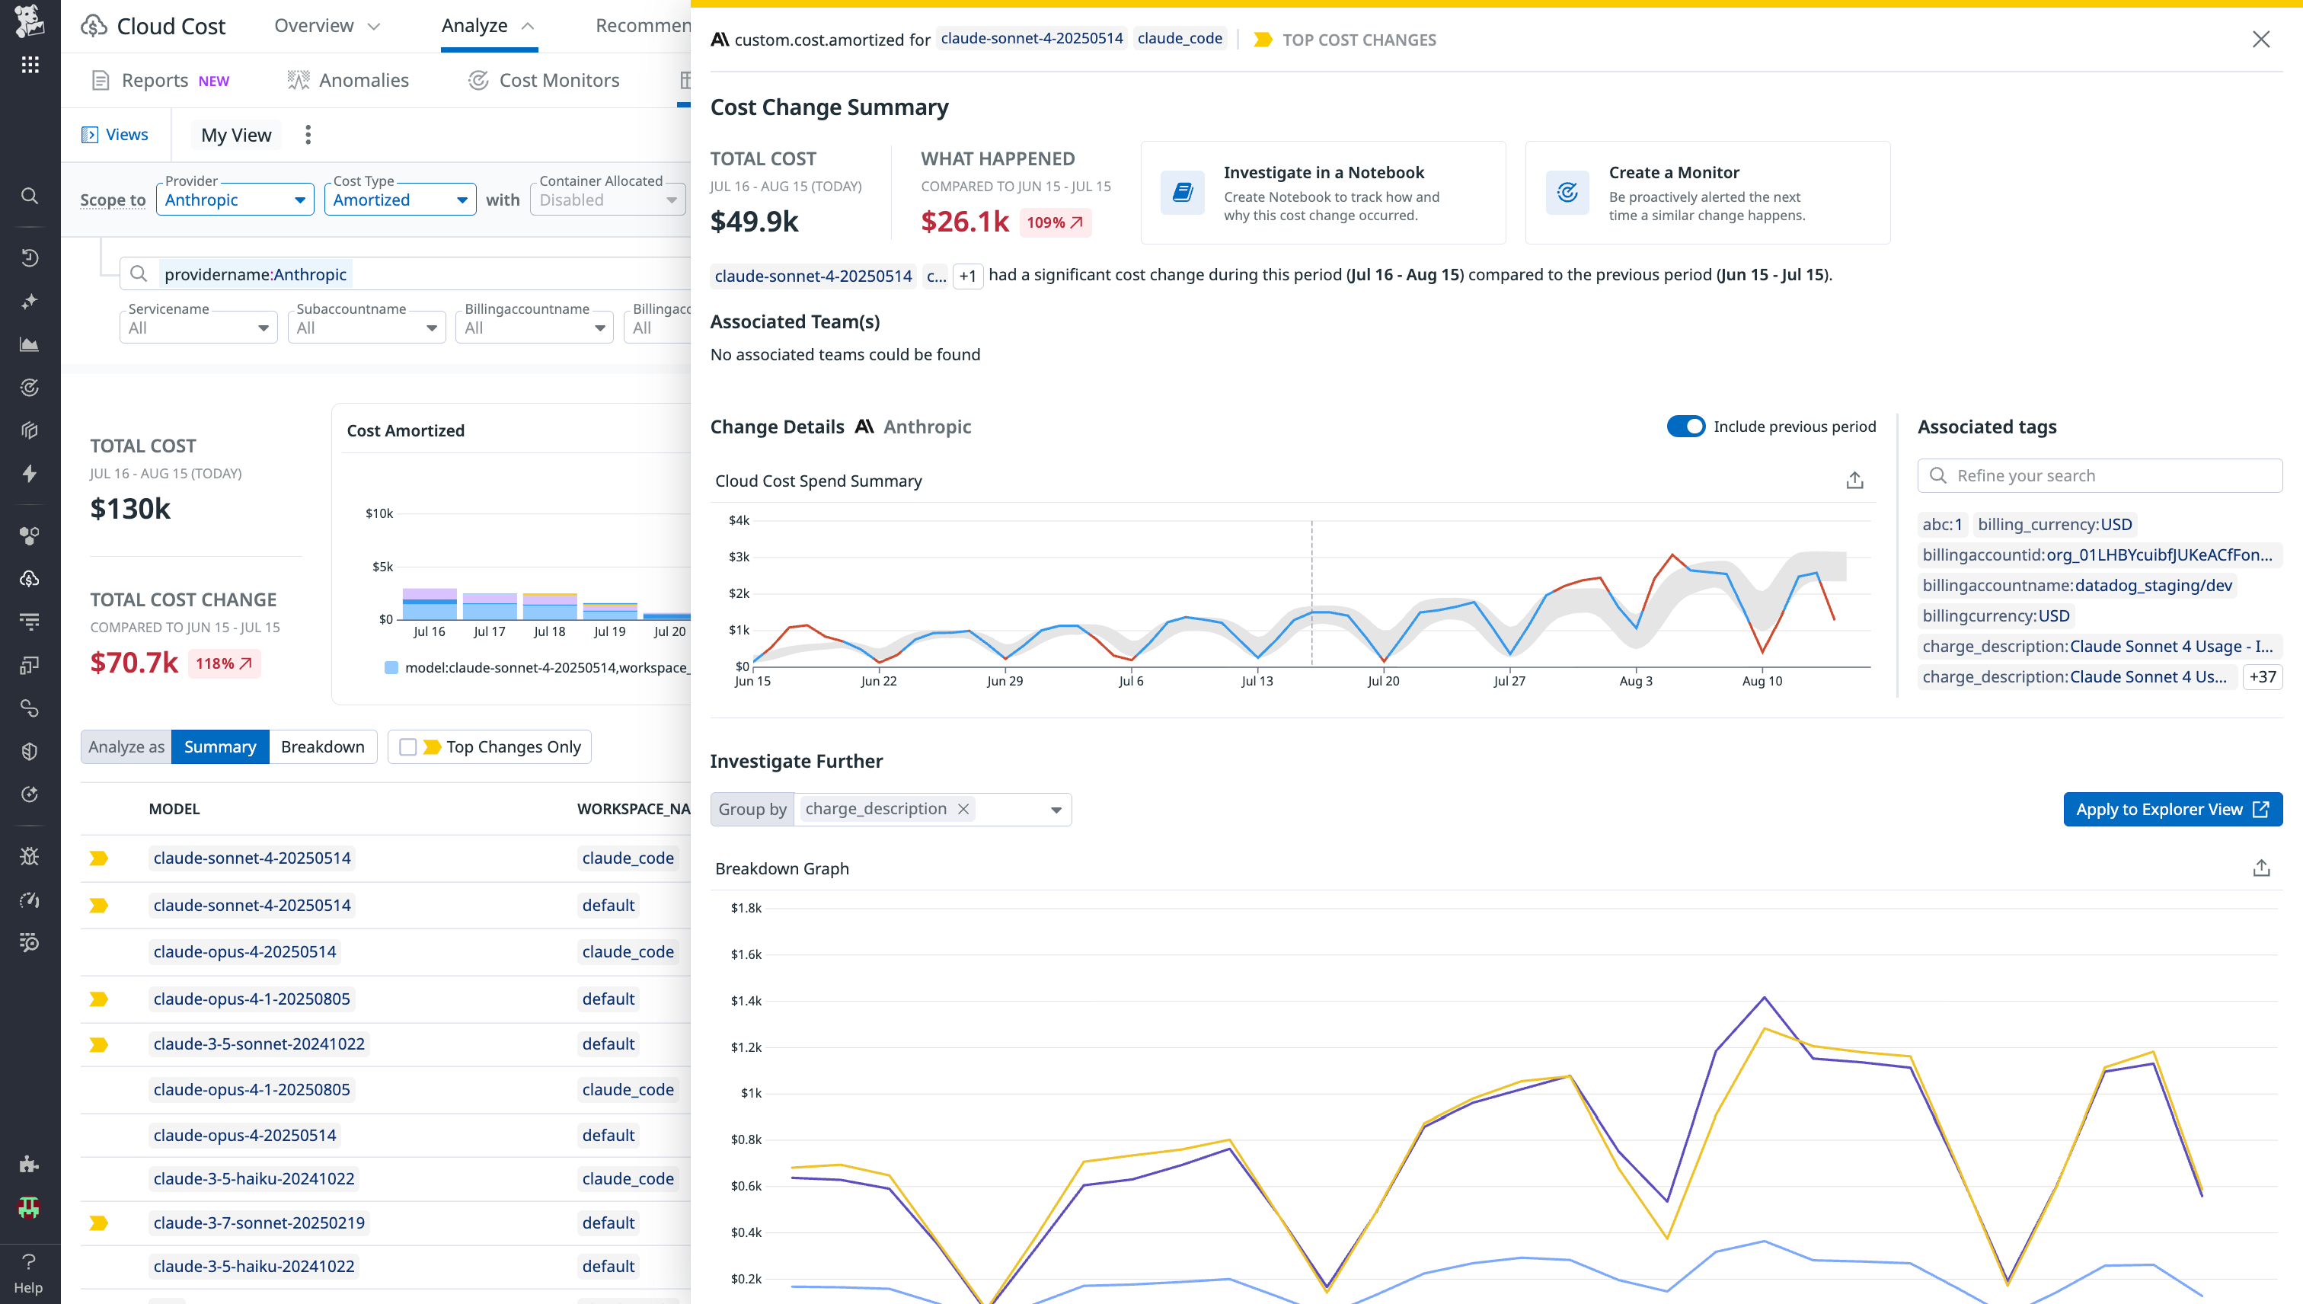Switch Analyze as to Breakdown
Image resolution: width=2303 pixels, height=1304 pixels.
322,746
